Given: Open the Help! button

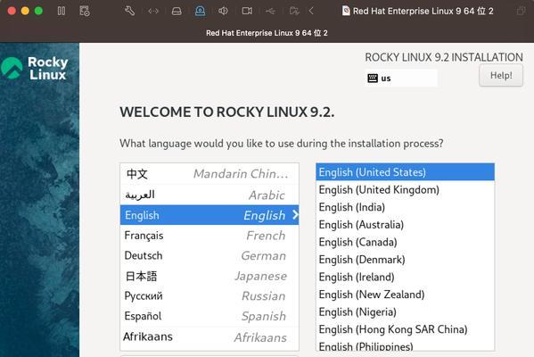Looking at the screenshot, I should [x=501, y=75].
